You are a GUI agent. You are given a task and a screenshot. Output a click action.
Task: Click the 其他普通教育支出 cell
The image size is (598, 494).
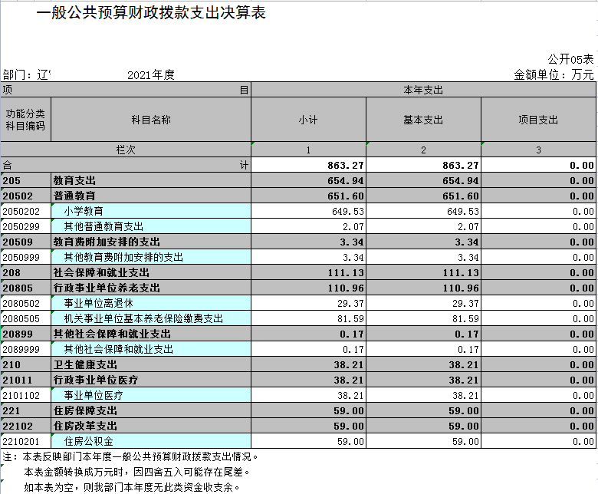(150, 226)
